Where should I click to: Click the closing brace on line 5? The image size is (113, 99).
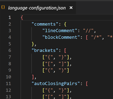pos(33,44)
